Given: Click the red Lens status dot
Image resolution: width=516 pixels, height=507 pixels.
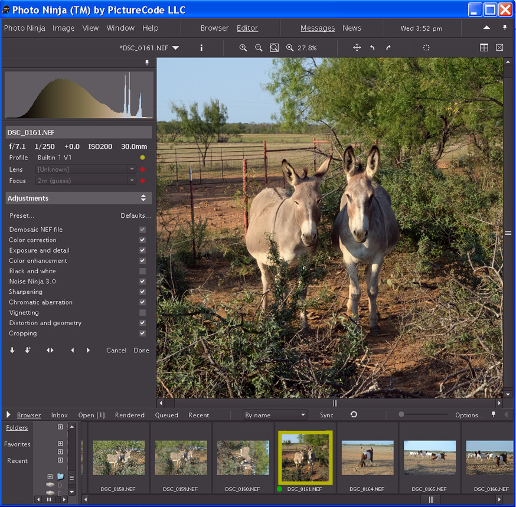Looking at the screenshot, I should [142, 169].
